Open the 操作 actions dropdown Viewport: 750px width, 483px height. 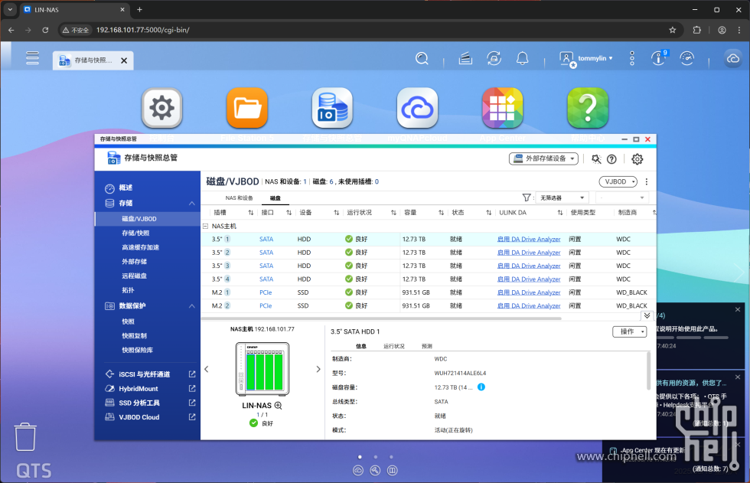tap(629, 331)
